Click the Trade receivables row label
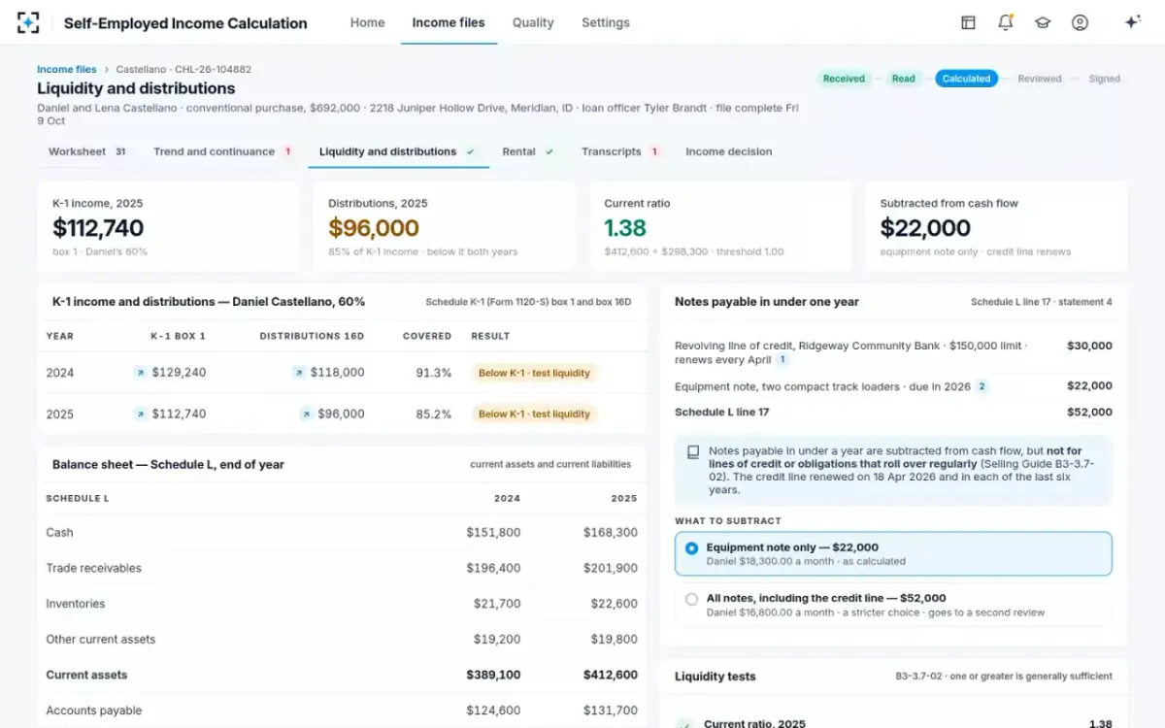The width and height of the screenshot is (1165, 728). 93,569
